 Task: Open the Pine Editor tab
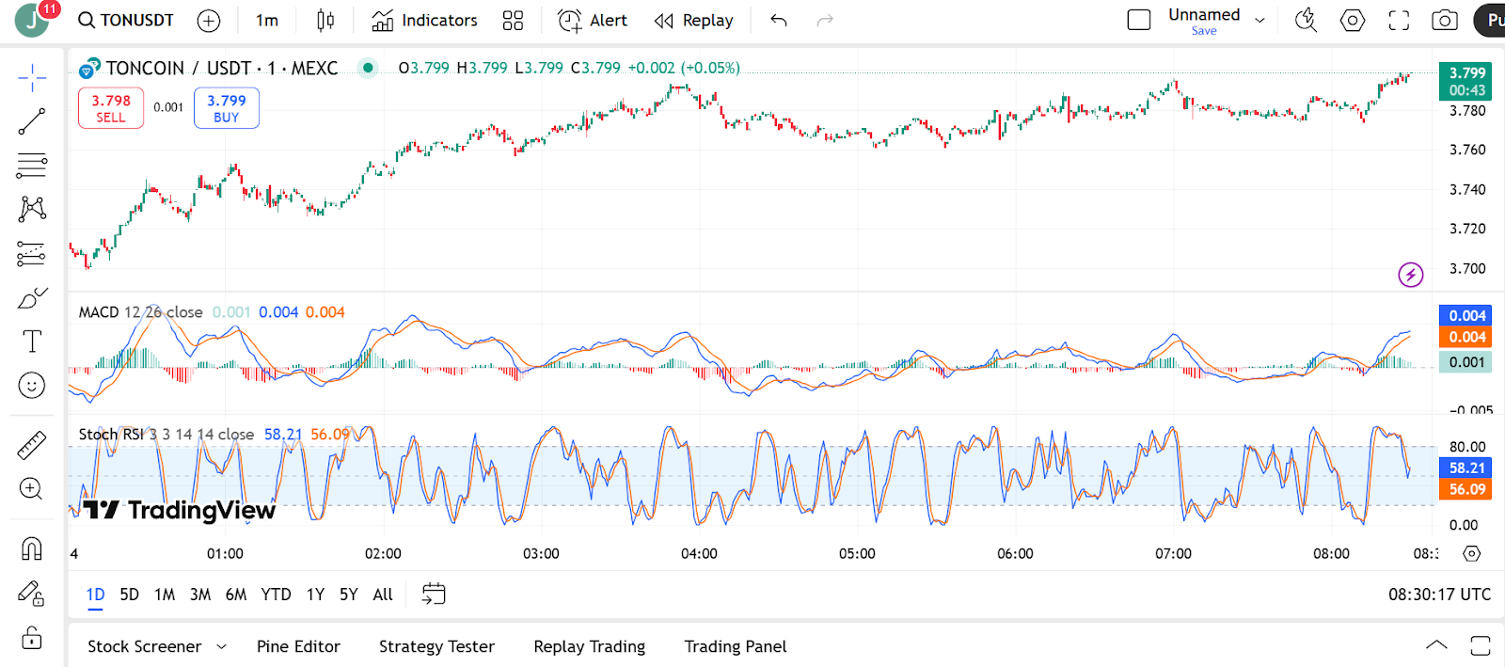tap(298, 646)
